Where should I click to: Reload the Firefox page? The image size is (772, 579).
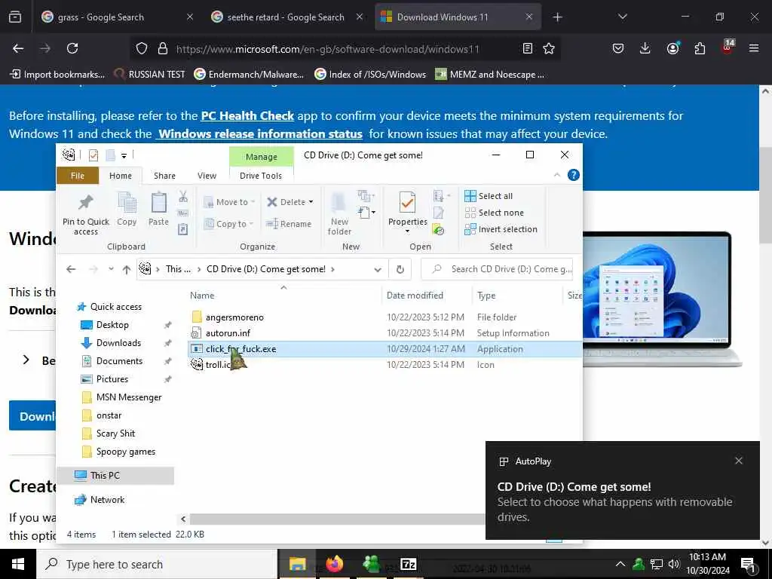pos(72,48)
